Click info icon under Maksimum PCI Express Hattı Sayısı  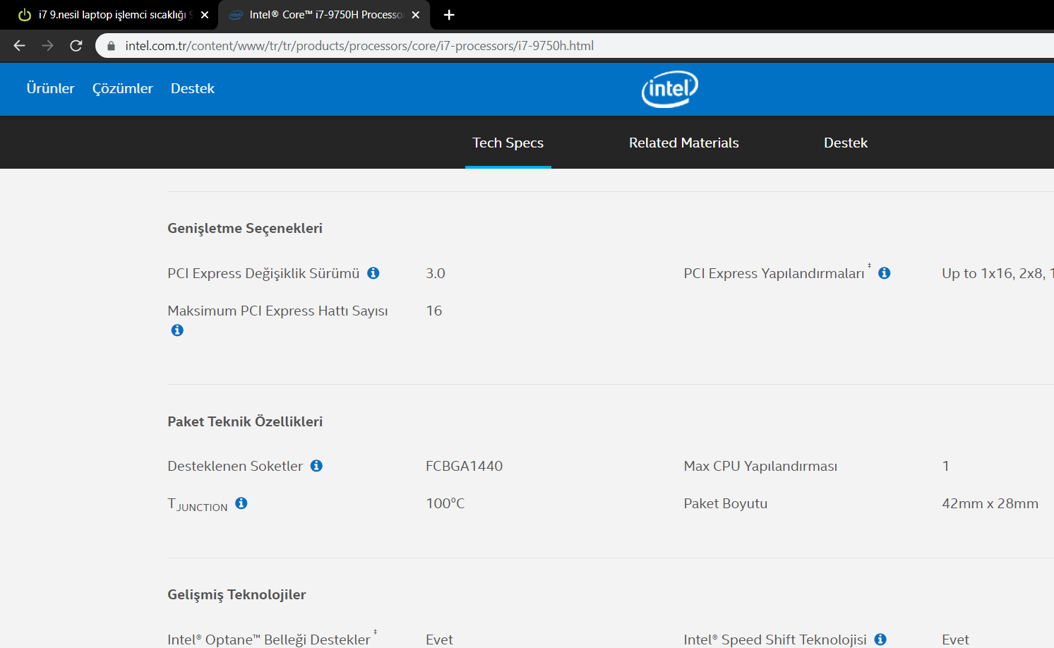click(177, 330)
